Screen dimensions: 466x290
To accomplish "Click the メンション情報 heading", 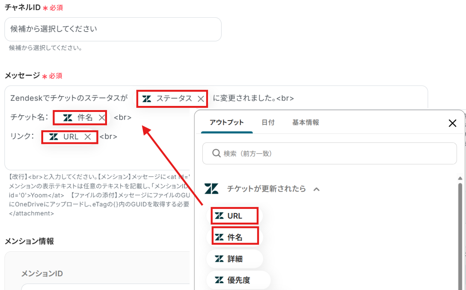I will 29,241.
